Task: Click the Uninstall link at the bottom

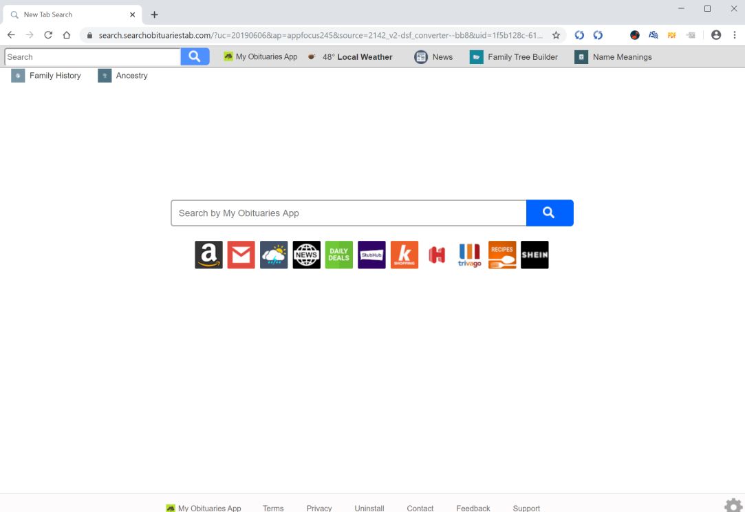Action: 369,508
